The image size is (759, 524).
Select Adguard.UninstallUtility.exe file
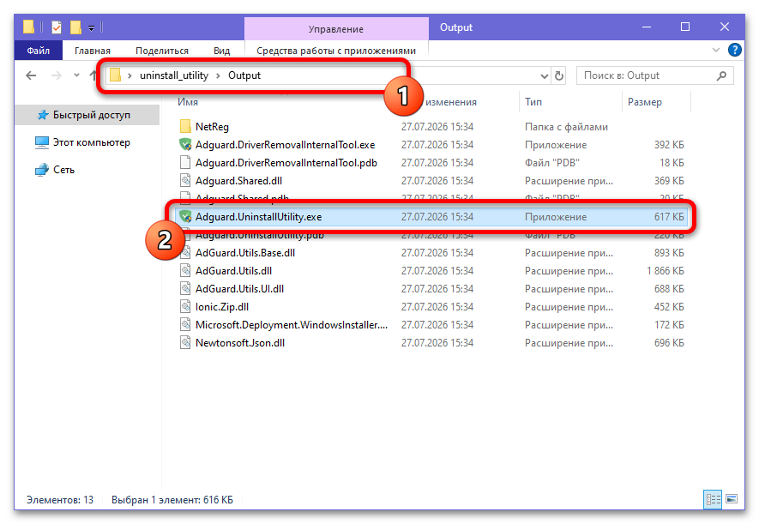[x=431, y=217]
